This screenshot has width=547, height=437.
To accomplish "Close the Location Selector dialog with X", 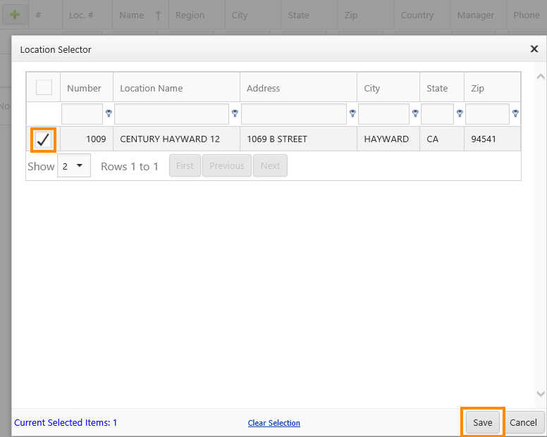I will 534,49.
